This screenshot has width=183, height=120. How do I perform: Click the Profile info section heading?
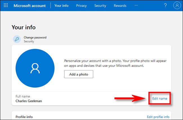coord(24,117)
